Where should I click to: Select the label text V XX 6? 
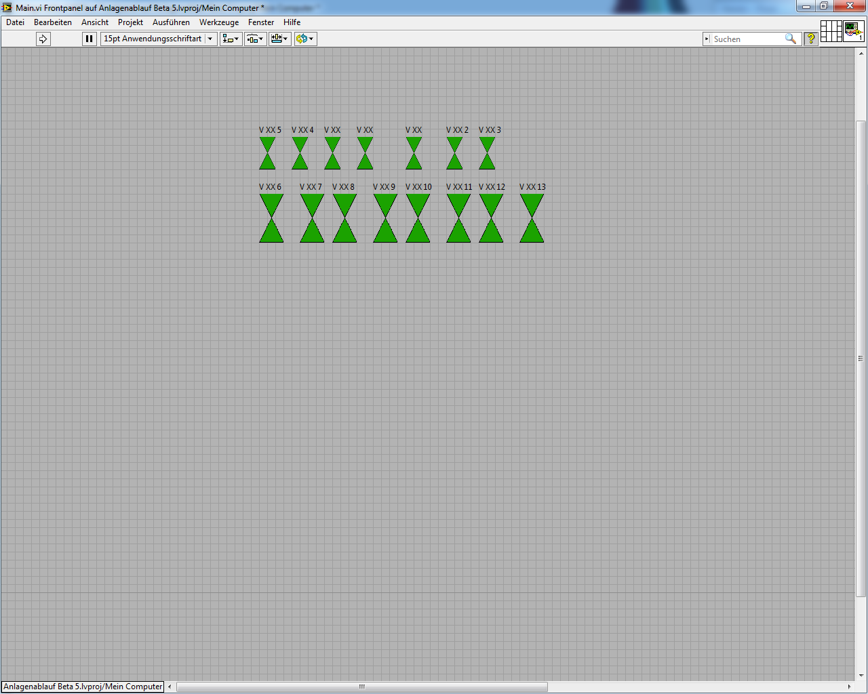tap(270, 187)
